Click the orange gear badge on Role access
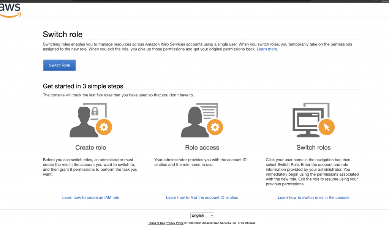 pos(215,127)
